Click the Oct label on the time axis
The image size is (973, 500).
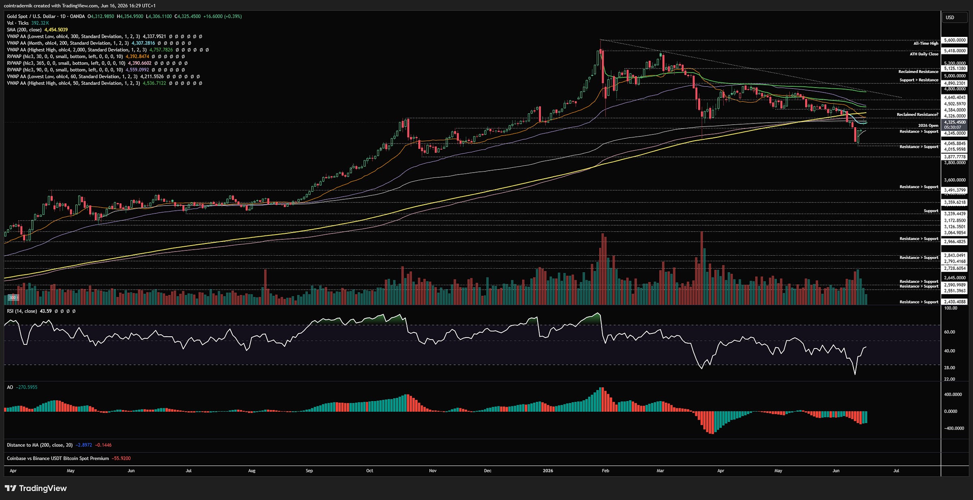pyautogui.click(x=370, y=471)
